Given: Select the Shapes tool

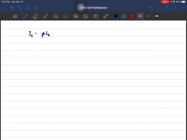Looking at the screenshot, I should pos(55,16).
